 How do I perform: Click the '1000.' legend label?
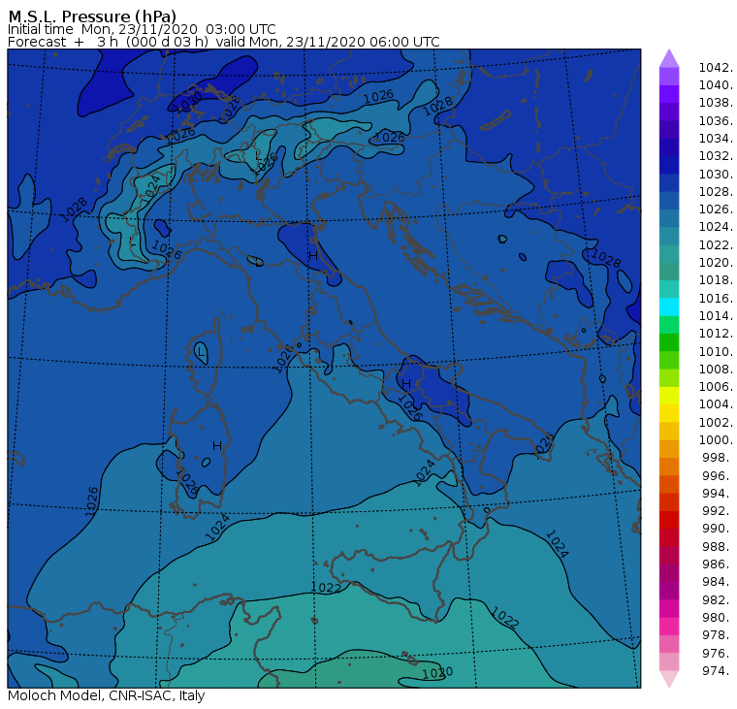[716, 440]
